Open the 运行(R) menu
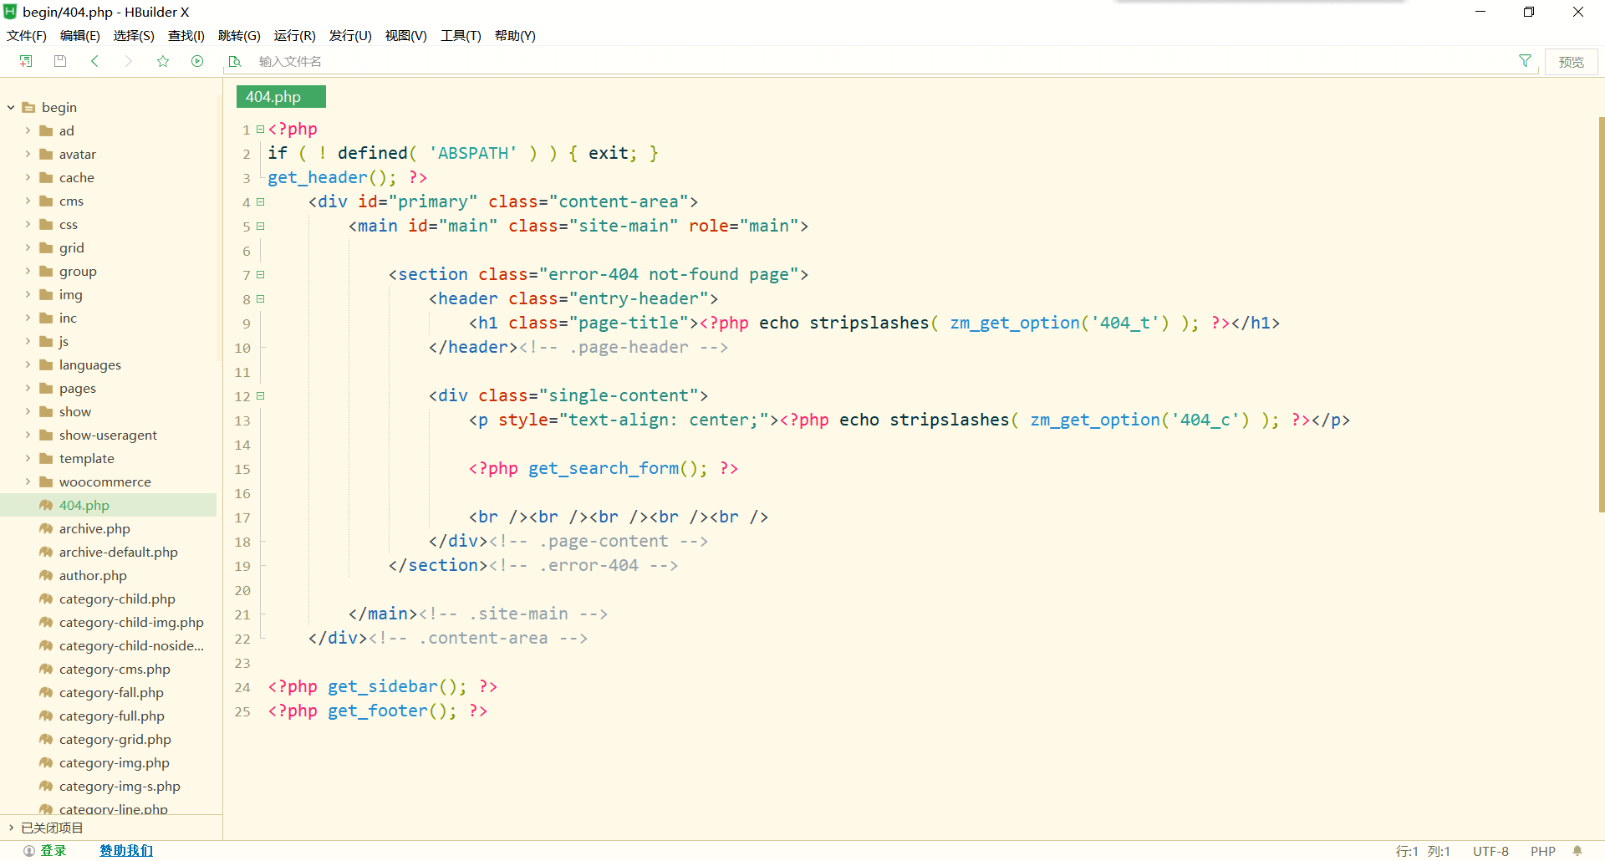Screen dimensions: 1605x861 (x=294, y=35)
